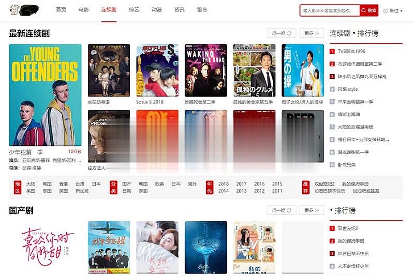The width and height of the screenshot is (414, 276).
Task: Open the 喜欢你时风好甜 calligraphy poster
Action: (46, 248)
